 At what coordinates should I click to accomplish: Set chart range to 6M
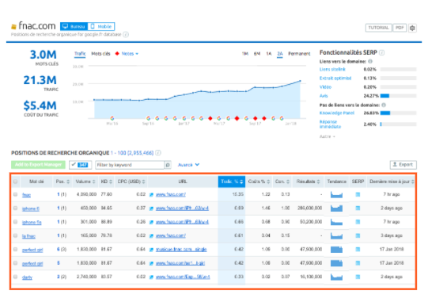(257, 54)
